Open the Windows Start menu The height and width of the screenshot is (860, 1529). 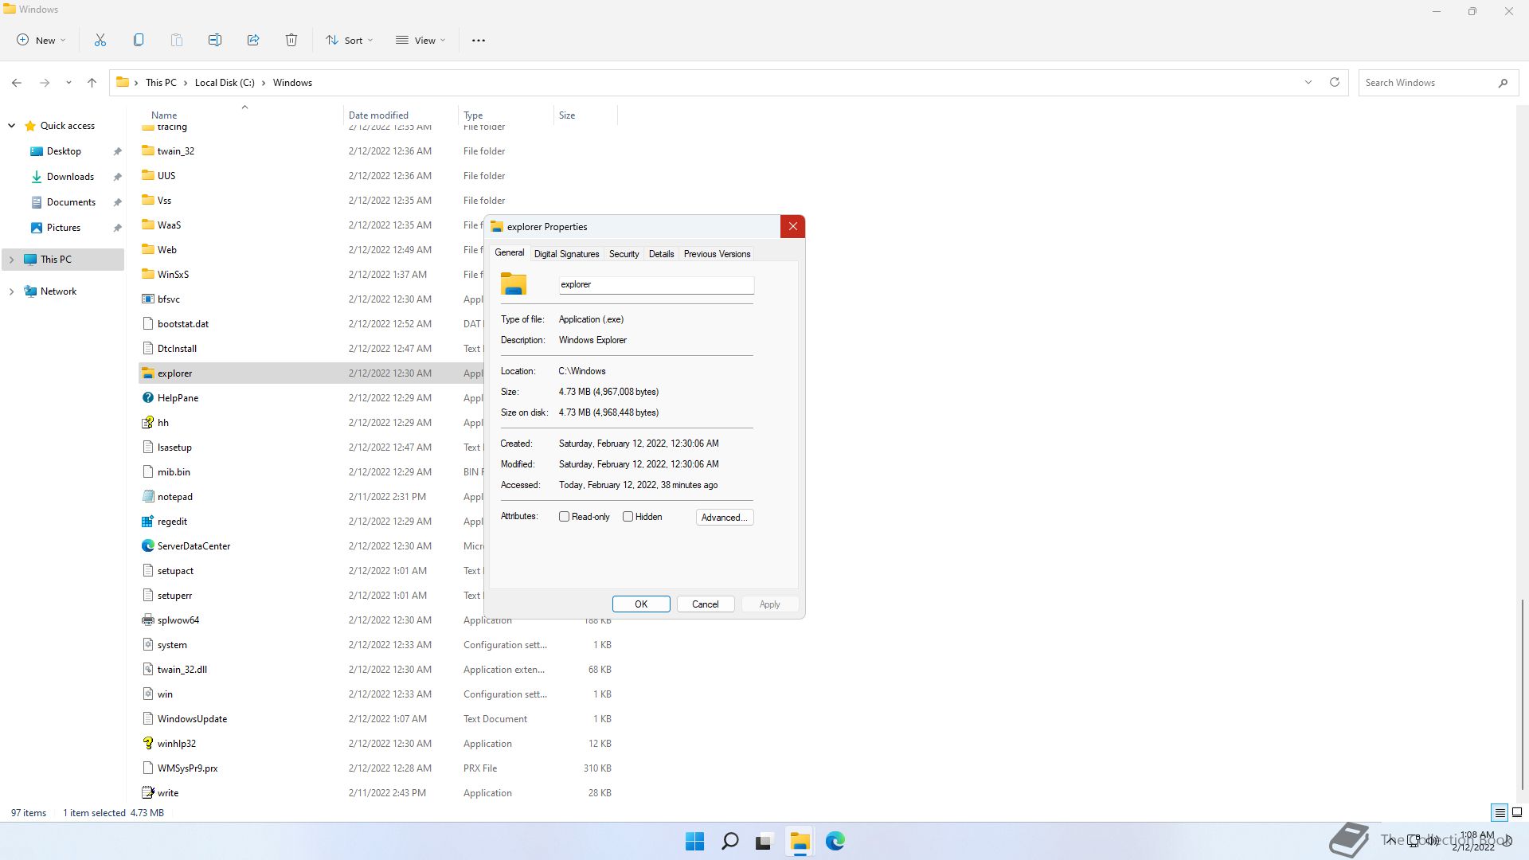694,841
